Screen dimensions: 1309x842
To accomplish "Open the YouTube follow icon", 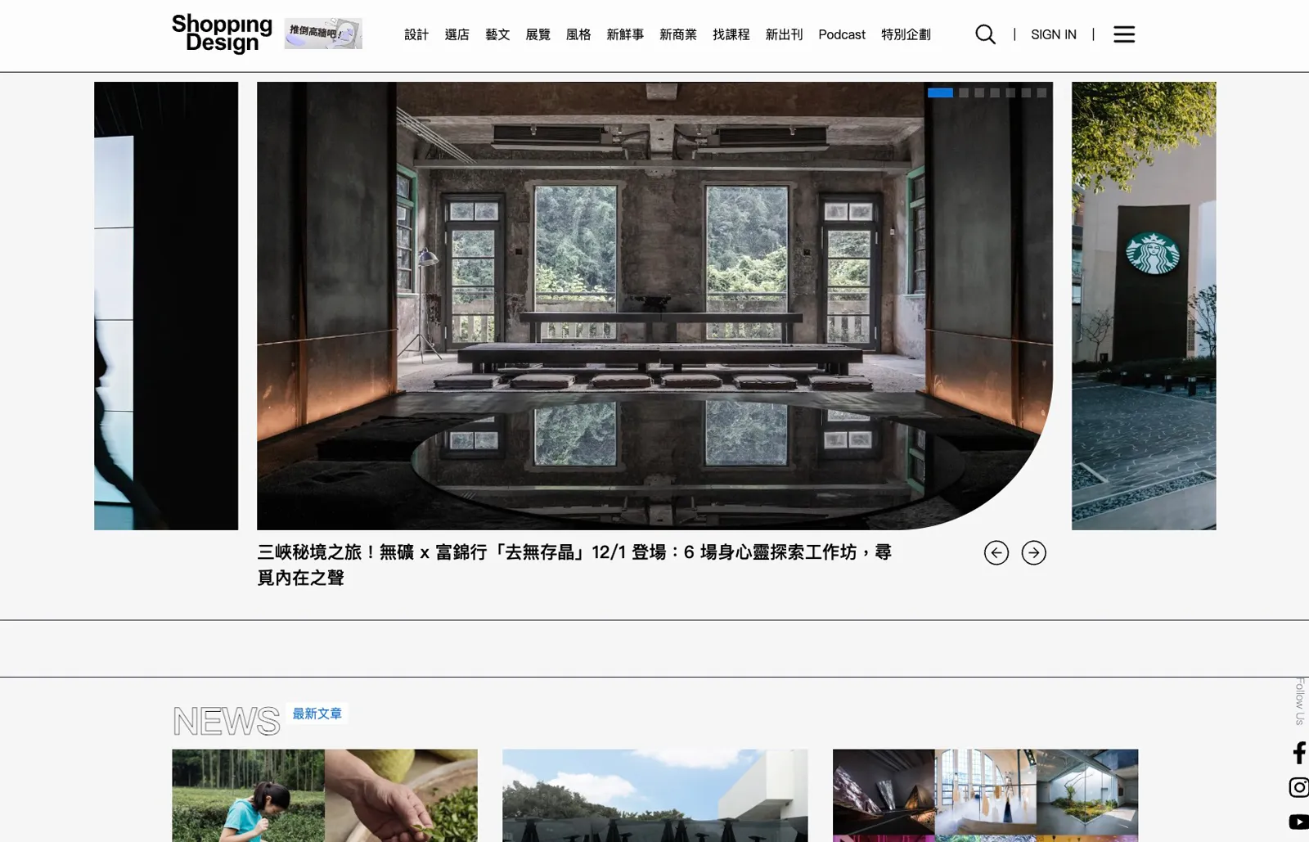I will click(x=1299, y=822).
